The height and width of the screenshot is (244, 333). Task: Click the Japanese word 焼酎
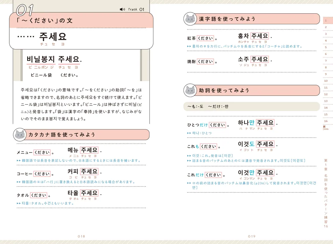(191, 62)
